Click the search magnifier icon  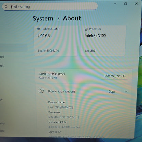pos(6,7)
